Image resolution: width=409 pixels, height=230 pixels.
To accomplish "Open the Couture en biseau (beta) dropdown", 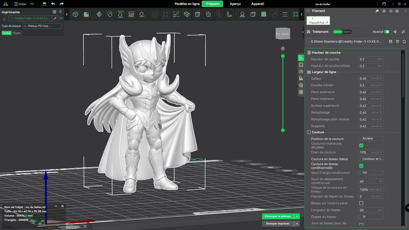I will pos(371,159).
